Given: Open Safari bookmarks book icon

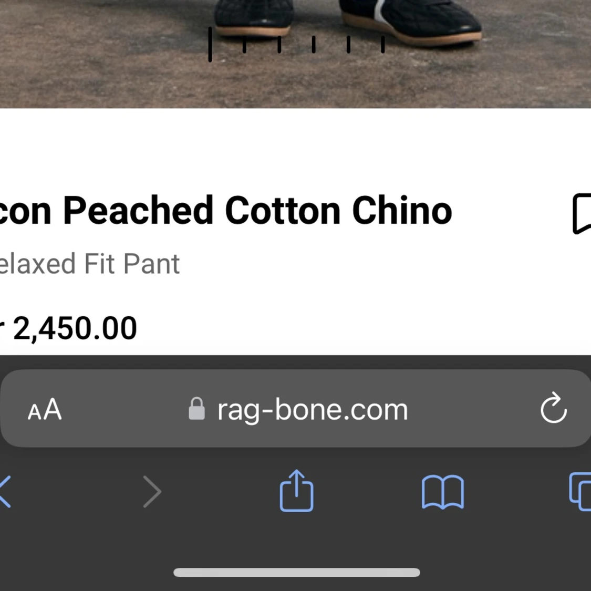Looking at the screenshot, I should (442, 492).
